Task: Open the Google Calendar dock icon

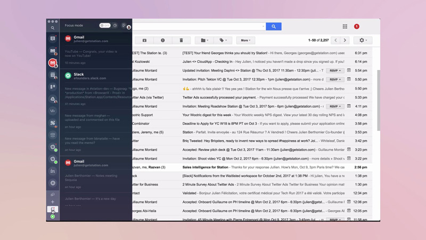Action: (x=53, y=75)
